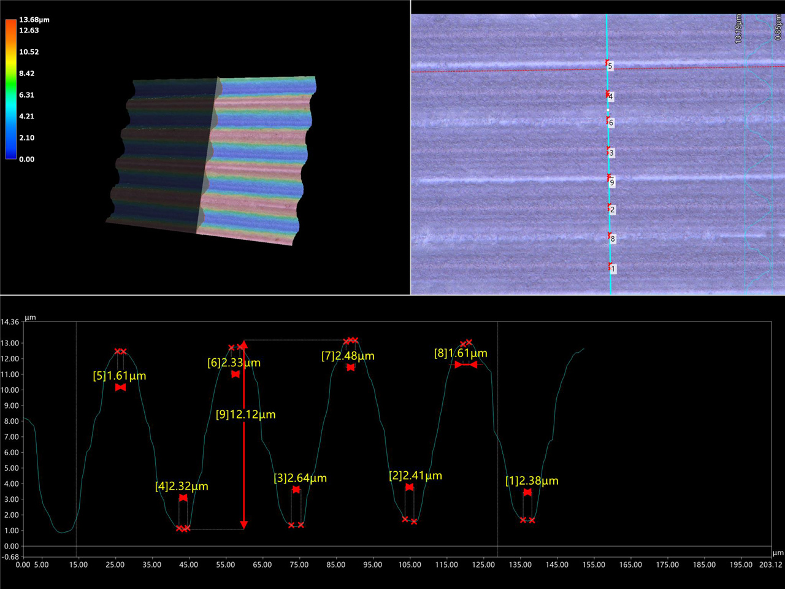Click the 0.00 minimum on color scale

tap(26, 160)
